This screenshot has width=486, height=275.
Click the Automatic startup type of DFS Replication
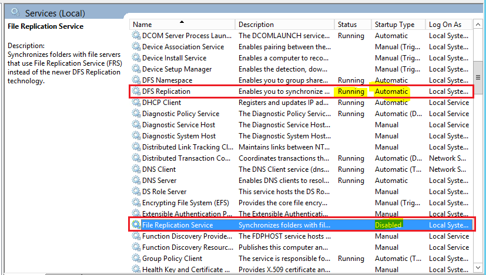tap(391, 91)
